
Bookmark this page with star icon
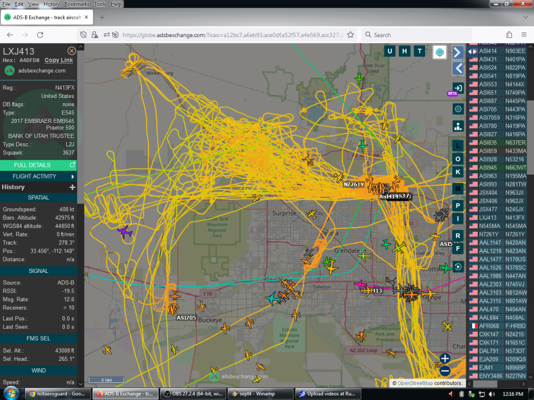tap(350, 35)
